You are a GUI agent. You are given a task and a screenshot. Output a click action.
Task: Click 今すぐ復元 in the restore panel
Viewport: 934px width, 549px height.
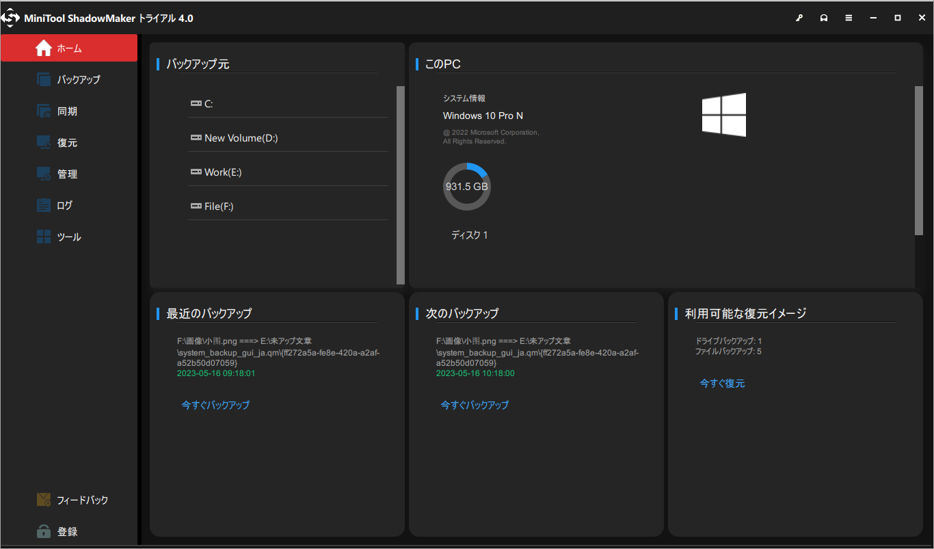pos(722,384)
